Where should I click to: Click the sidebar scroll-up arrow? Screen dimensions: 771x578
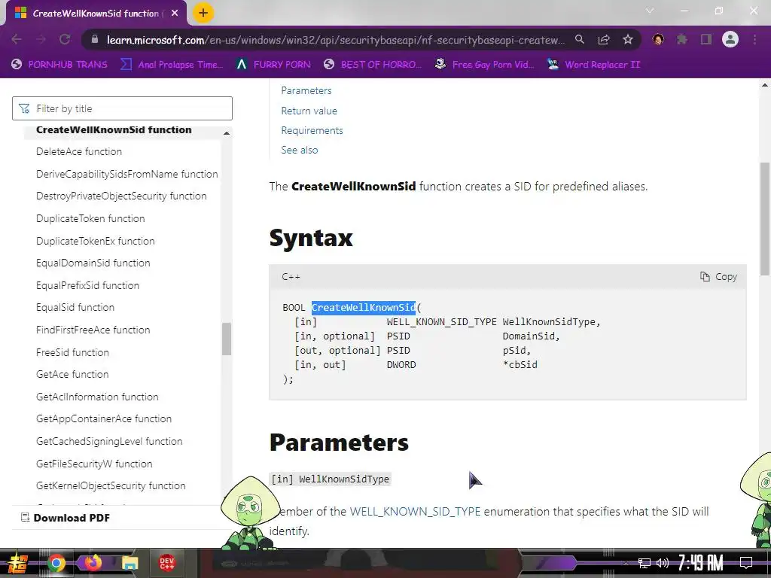pyautogui.click(x=227, y=133)
